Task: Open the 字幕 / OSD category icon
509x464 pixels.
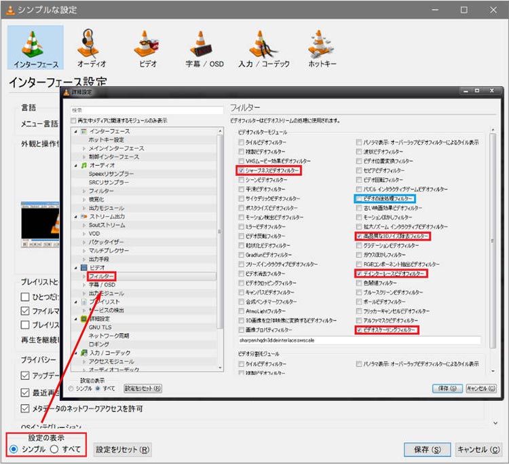Action: tap(204, 48)
